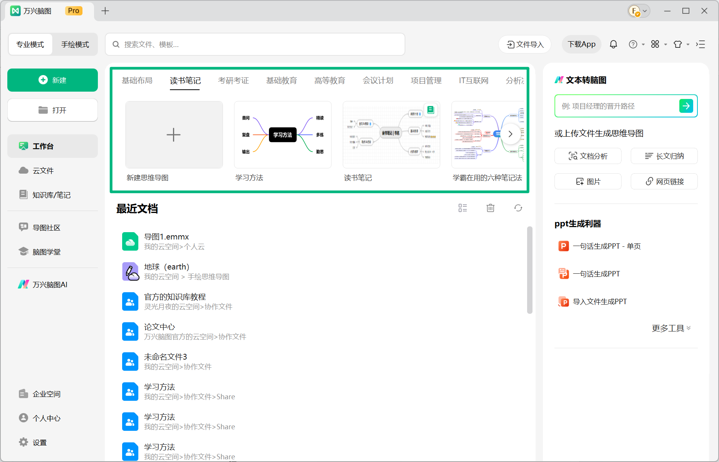Click the green 新建 button
This screenshot has width=719, height=462.
pyautogui.click(x=52, y=80)
